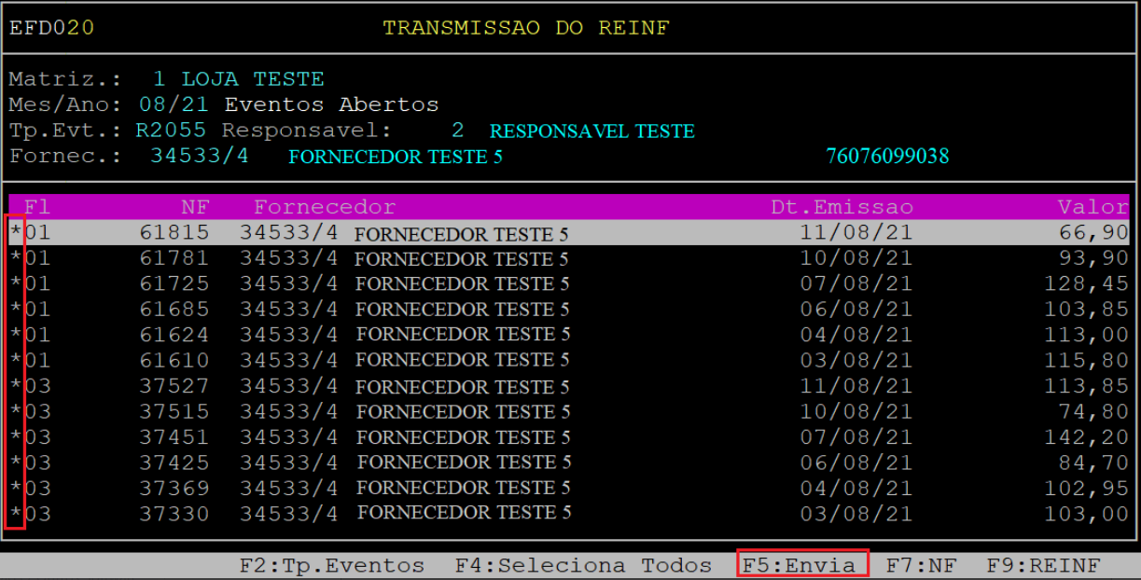
Task: Click NF number 61685
Action: pyautogui.click(x=174, y=309)
